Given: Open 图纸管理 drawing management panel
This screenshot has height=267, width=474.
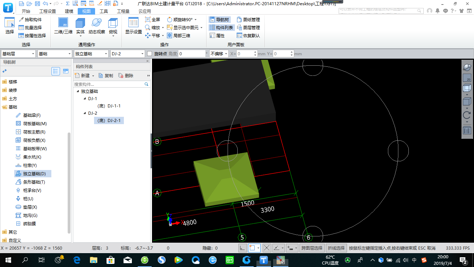Looking at the screenshot, I should pos(248,19).
